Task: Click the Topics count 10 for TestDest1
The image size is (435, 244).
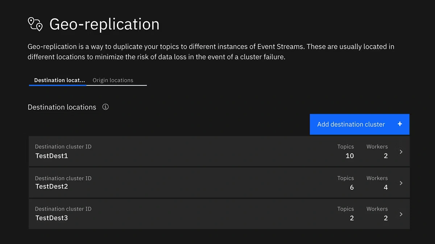Action: [349, 156]
